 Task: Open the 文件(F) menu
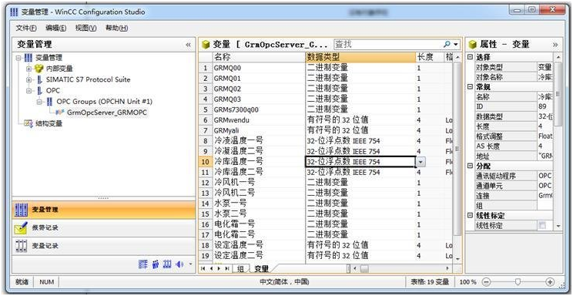tap(26, 28)
